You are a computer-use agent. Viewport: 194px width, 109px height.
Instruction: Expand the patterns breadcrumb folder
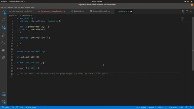13,15
